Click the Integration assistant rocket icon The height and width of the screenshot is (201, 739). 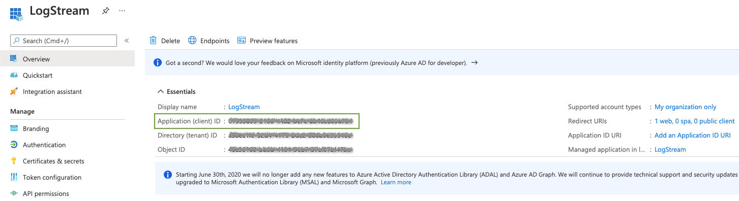point(14,91)
